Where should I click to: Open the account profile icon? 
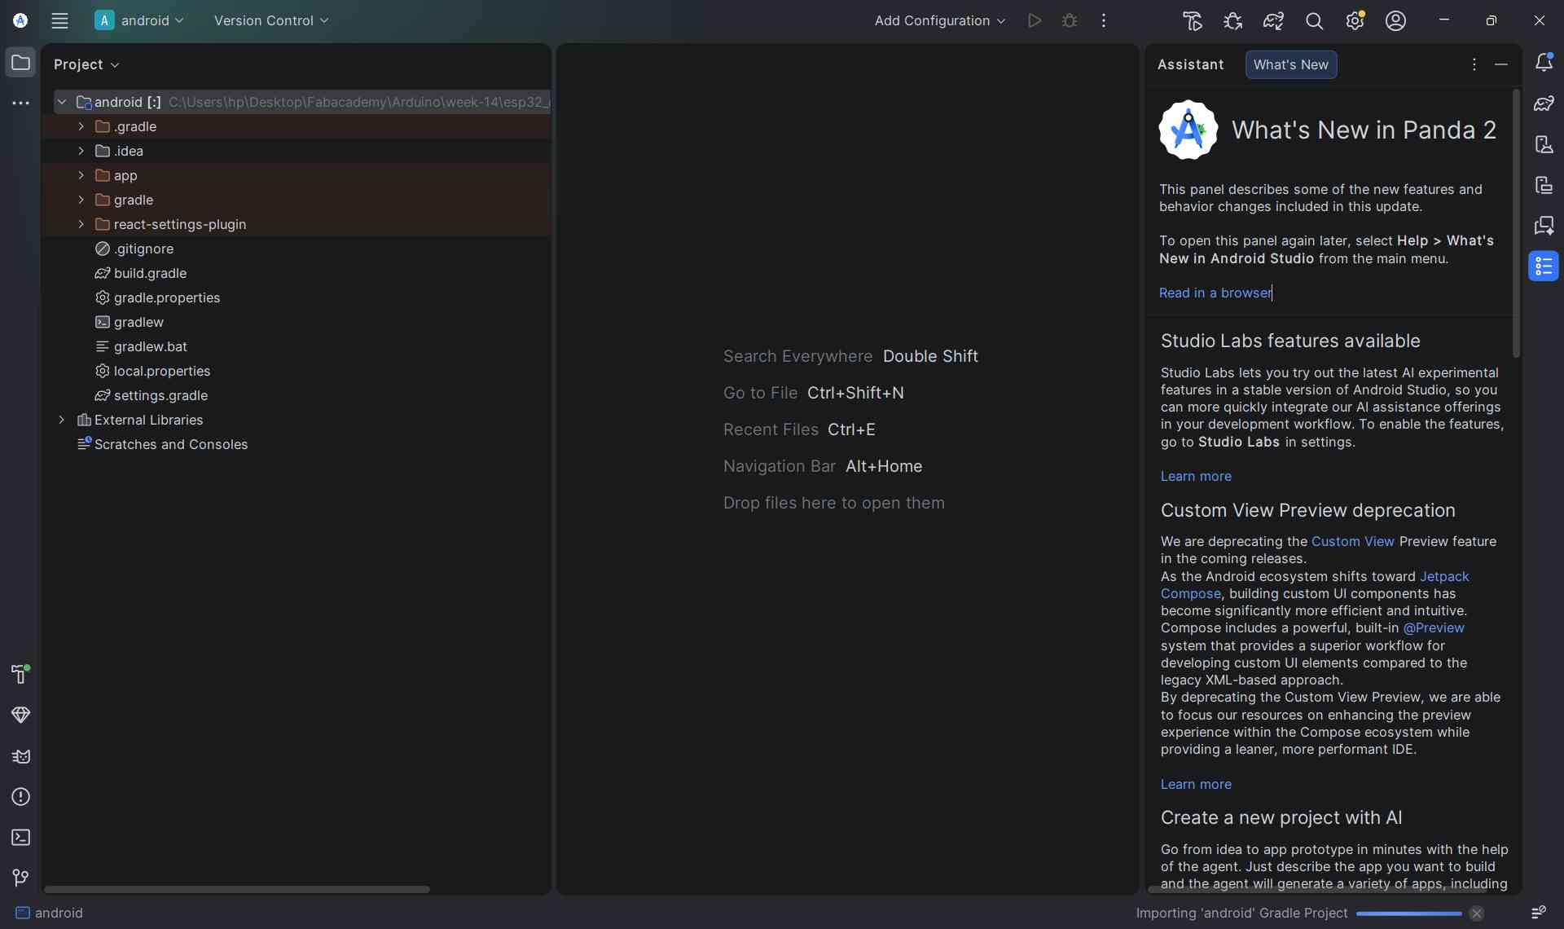pyautogui.click(x=1395, y=21)
